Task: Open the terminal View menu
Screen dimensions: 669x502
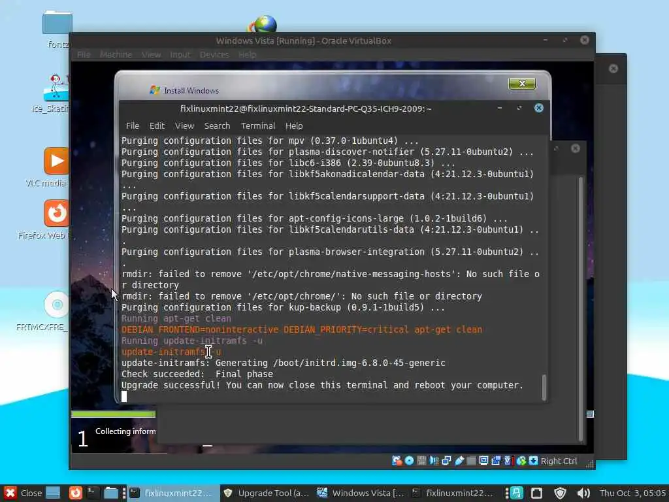Action: click(x=184, y=126)
